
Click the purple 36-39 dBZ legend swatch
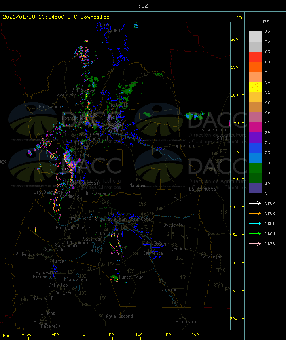255,138
